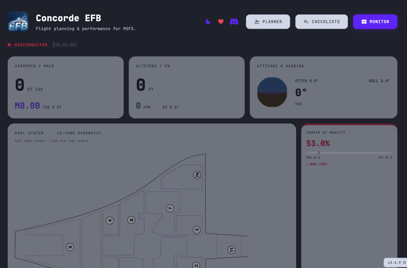Click the TAS 0 KT value

coord(52,107)
